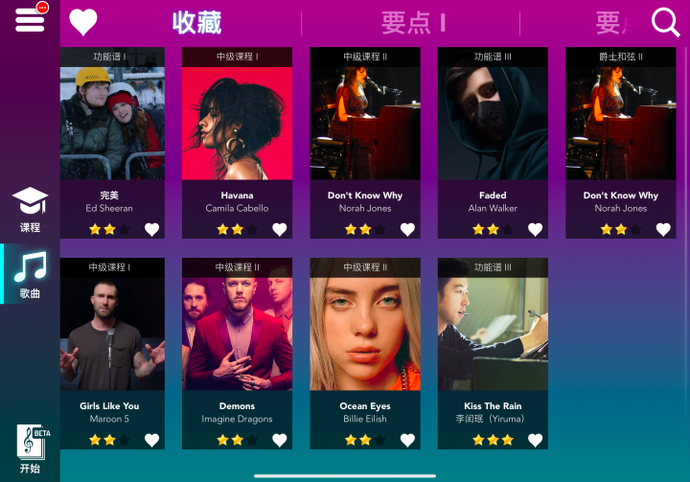690x482 pixels.
Task: Toggle heart on Kiss The Rain card
Action: coord(535,440)
